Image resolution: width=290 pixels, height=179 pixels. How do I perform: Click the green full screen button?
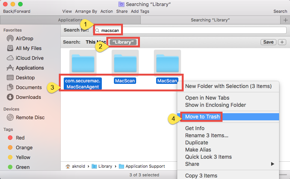pos(20,4)
